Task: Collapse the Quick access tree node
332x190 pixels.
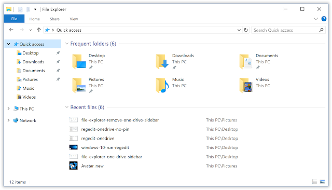Action: (x=8, y=44)
